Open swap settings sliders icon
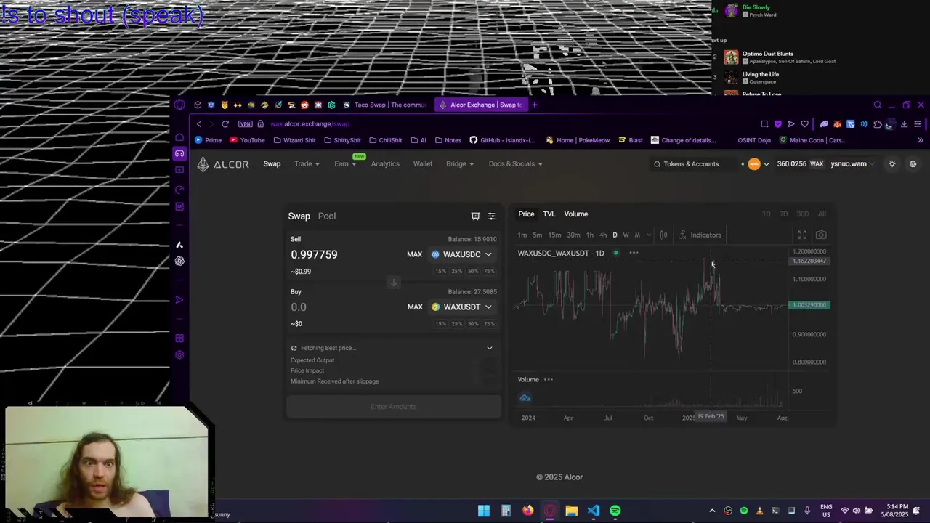The image size is (930, 523). pyautogui.click(x=491, y=216)
